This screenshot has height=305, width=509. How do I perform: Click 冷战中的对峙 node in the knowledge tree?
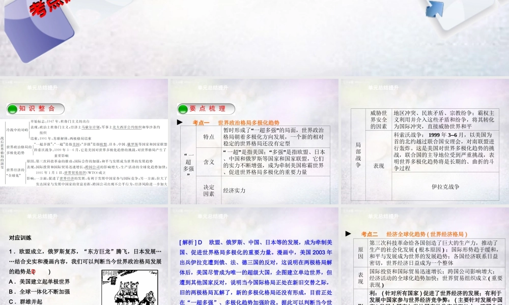click(x=17, y=130)
